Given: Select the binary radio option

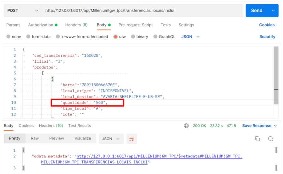Looking at the screenshot, I should tap(133, 37).
